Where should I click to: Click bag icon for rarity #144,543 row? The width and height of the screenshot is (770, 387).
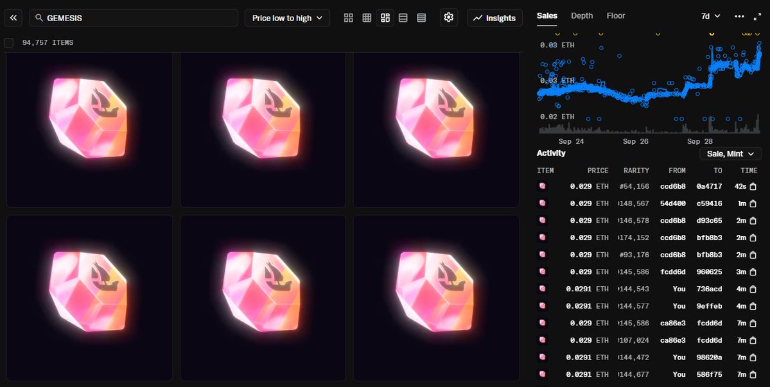(x=753, y=289)
